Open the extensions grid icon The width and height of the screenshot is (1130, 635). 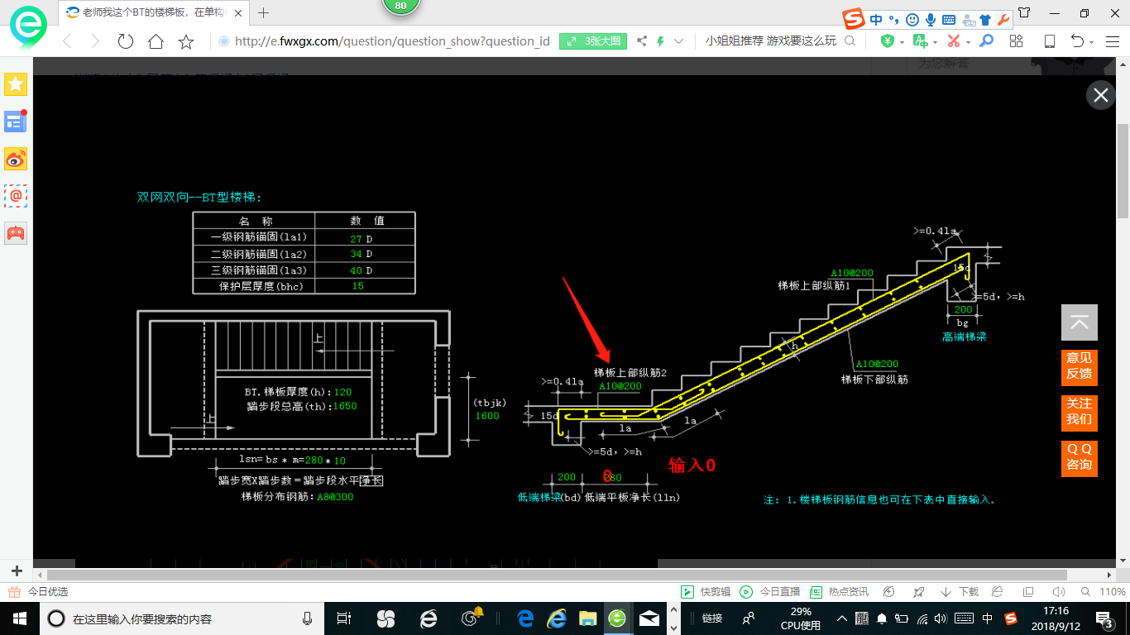click(x=1016, y=41)
